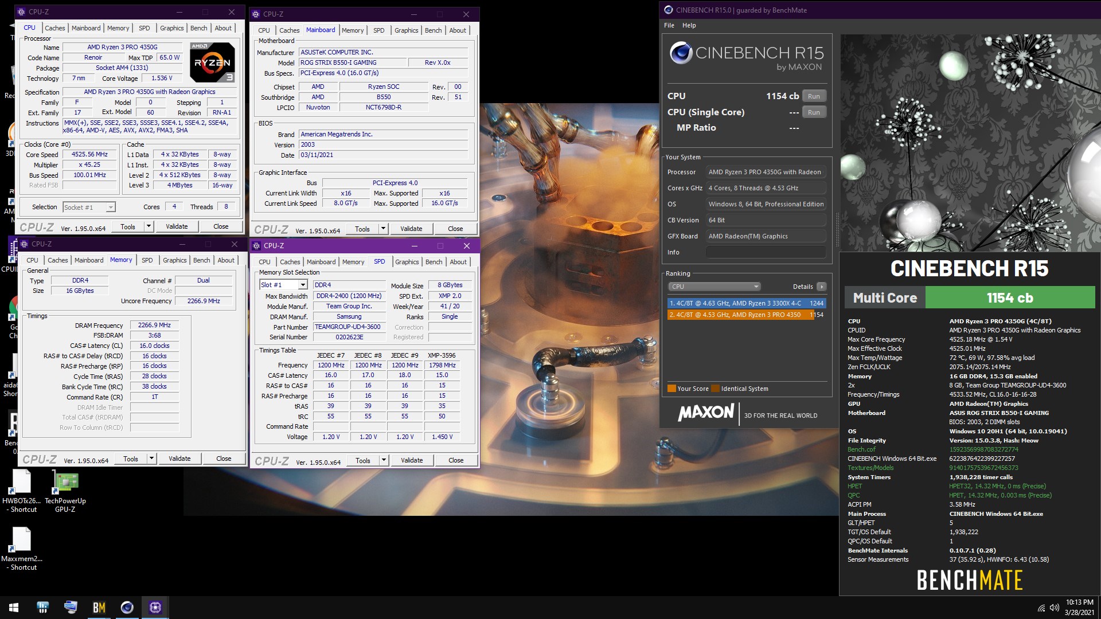Click Max Bandwidth value DDR4-2400 (1200 MHz)

349,296
